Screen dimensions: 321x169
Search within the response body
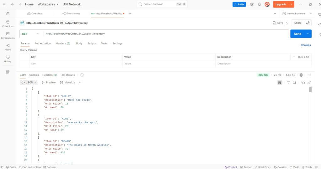(x=294, y=83)
